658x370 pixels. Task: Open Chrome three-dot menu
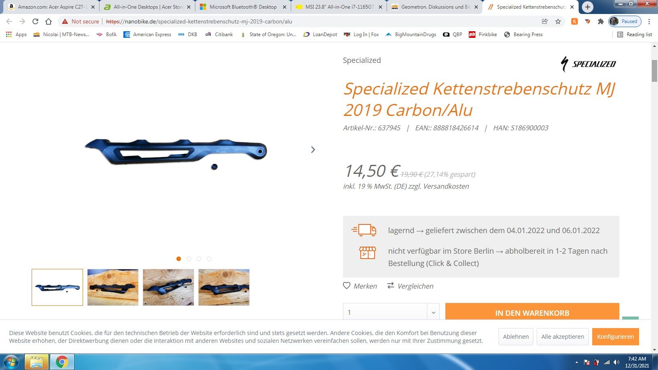click(649, 21)
